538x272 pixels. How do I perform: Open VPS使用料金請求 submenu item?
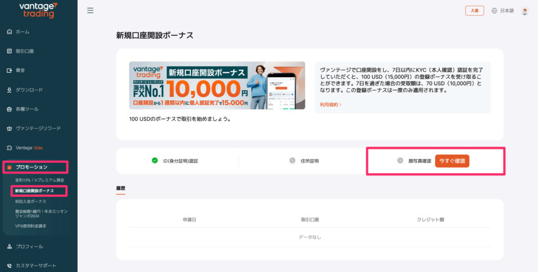(30, 226)
